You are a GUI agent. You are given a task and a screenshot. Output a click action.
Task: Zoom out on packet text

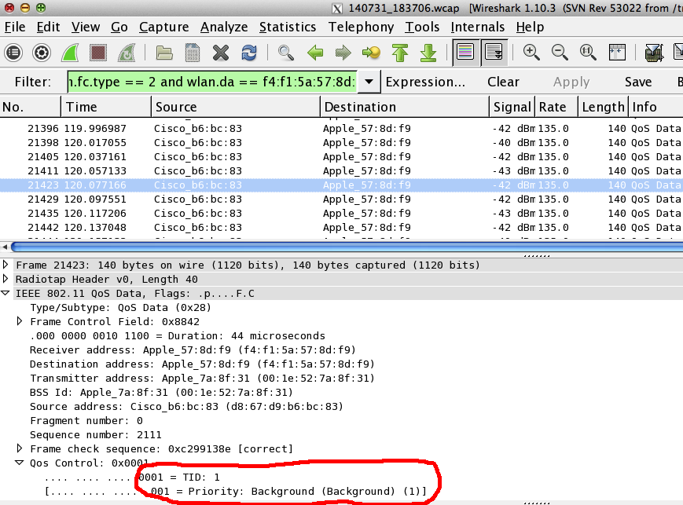[560, 53]
